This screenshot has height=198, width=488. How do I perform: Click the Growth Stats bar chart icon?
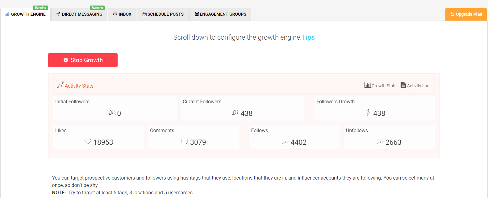coord(367,85)
